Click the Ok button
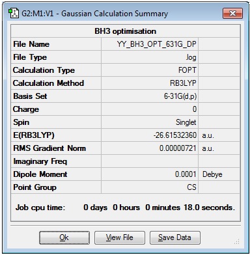250x255 pixels. 64,237
